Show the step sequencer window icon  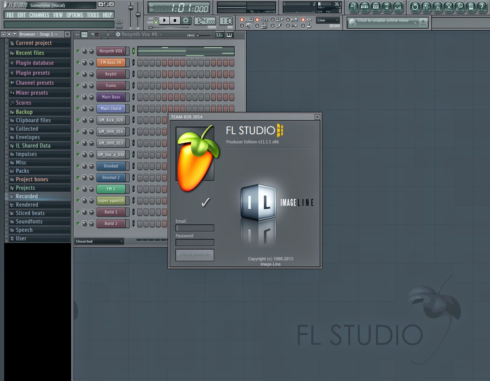point(364,7)
